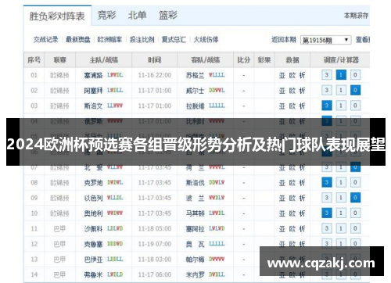Open the 欧洲赔率 link
This screenshot has width=391, height=283.
click(109, 40)
